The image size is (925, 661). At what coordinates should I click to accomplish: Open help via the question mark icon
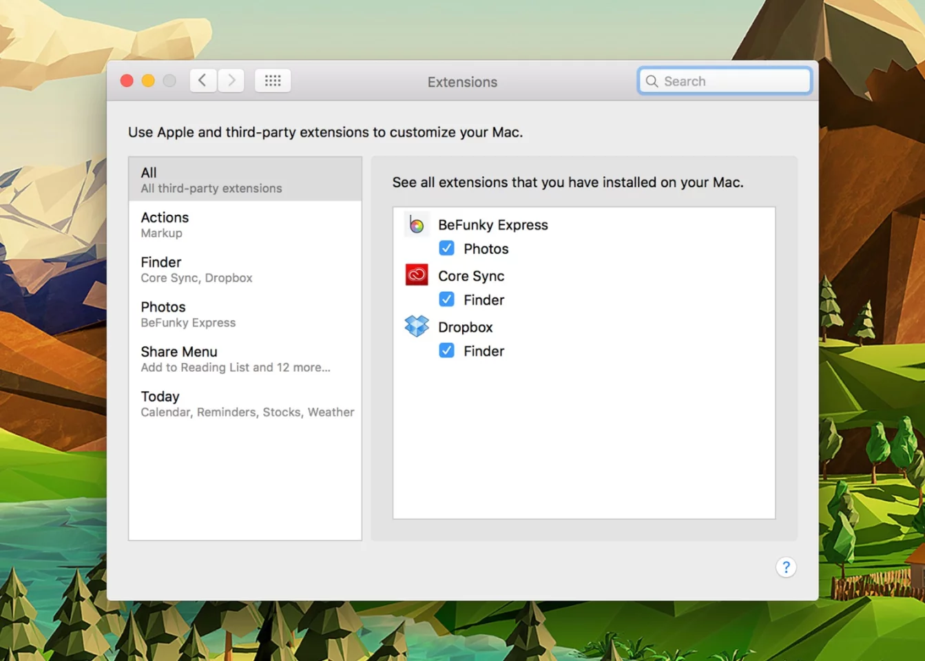coord(786,567)
